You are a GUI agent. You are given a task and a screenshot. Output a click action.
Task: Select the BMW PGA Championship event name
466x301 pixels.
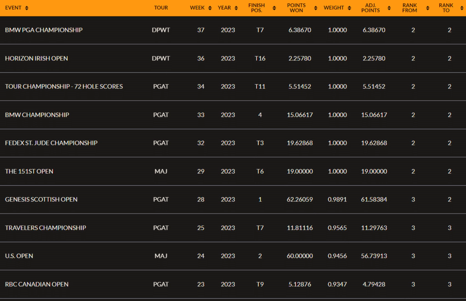(44, 30)
